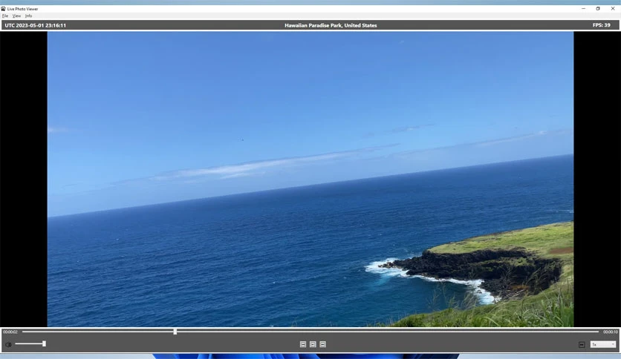Click the FPS: 39 indicator

(x=601, y=25)
